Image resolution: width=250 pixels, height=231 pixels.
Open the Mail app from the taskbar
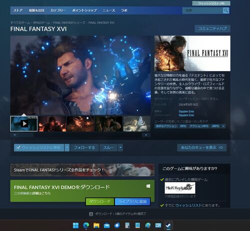[106, 225]
